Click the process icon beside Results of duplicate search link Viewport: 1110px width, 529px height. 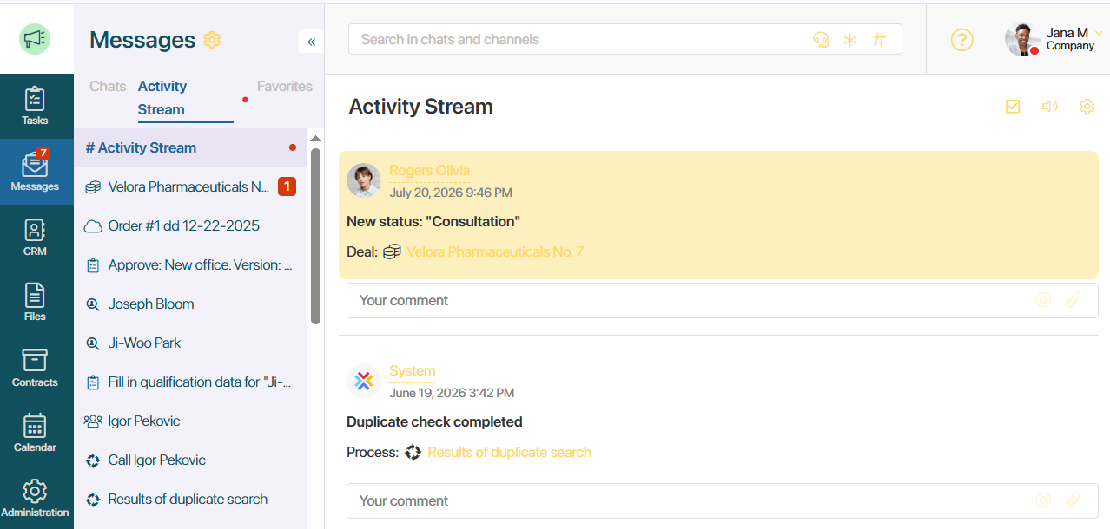[x=413, y=453]
